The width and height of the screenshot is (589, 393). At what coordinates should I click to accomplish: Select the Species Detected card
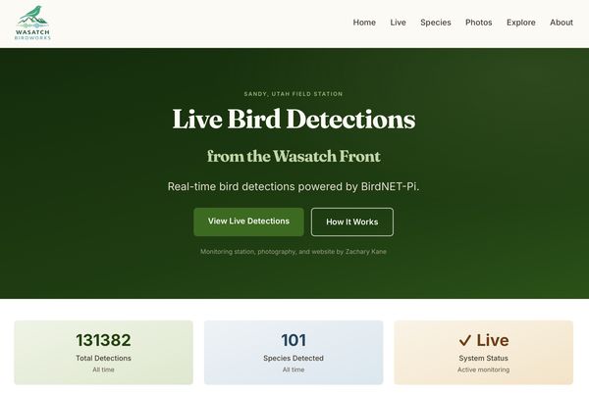[294, 352]
